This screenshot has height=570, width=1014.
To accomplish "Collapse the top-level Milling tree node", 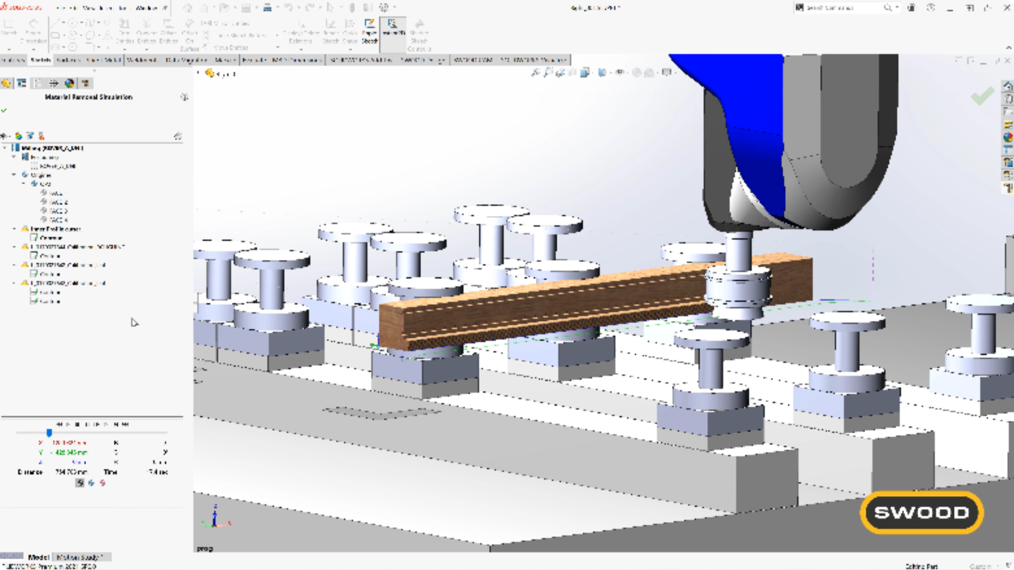I will coord(5,148).
